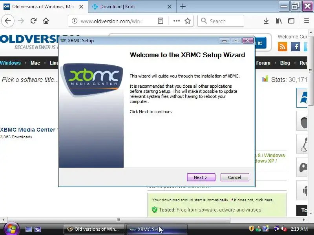
Task: Click the orange RSS feed icon
Action: click(283, 47)
